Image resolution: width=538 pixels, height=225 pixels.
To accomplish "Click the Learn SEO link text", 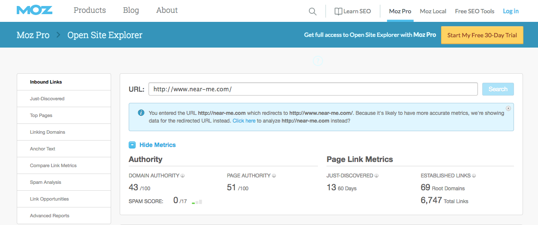I will (357, 12).
